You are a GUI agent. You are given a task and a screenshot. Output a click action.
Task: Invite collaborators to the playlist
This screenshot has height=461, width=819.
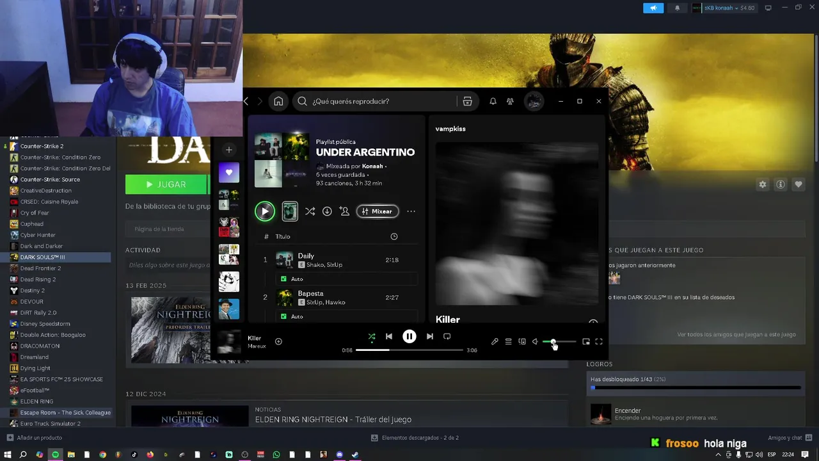344,211
